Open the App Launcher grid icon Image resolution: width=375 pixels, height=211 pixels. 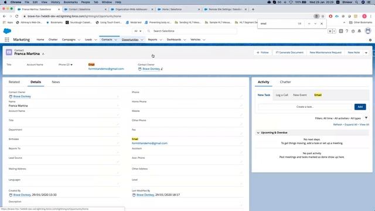6,40
